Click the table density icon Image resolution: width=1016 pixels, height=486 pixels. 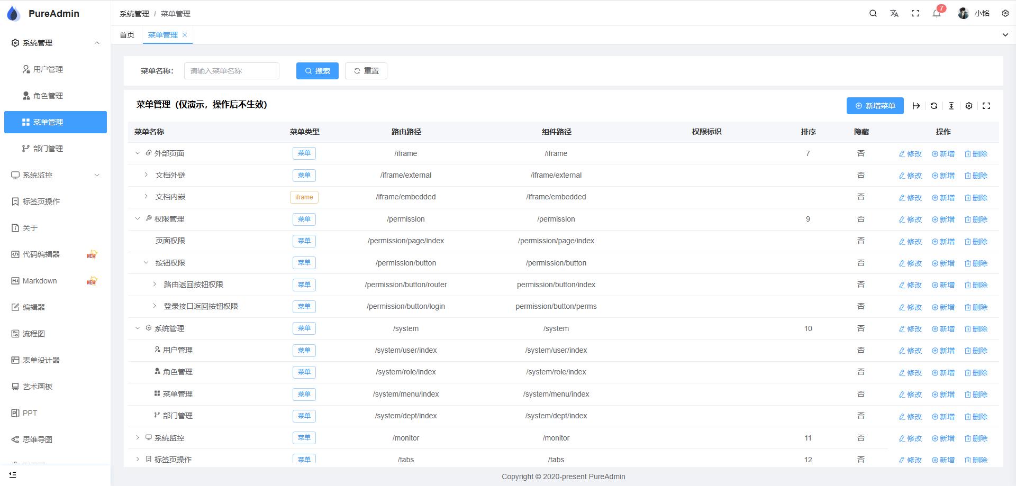point(951,106)
